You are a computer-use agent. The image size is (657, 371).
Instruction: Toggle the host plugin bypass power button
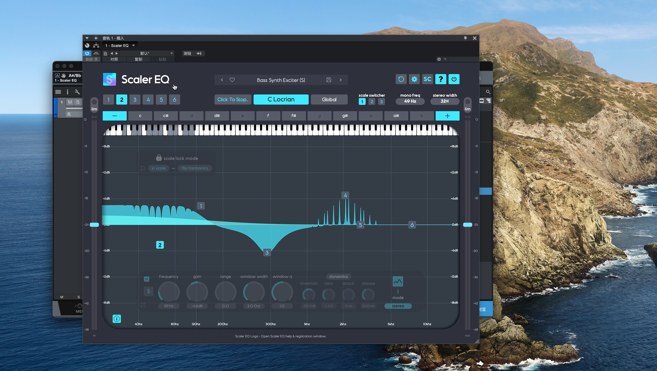coord(87,53)
